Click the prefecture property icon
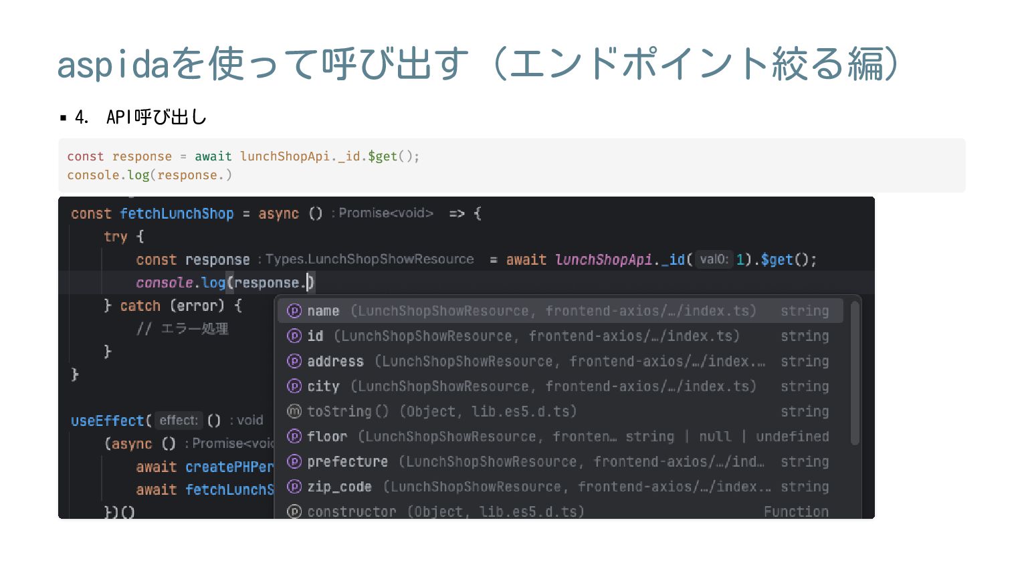Viewport: 1024px width, 577px height. tap(294, 461)
